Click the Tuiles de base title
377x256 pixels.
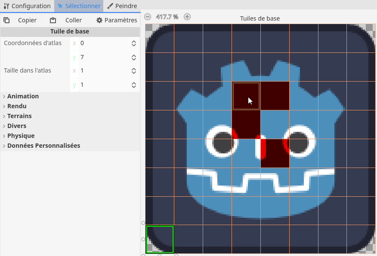[260, 18]
